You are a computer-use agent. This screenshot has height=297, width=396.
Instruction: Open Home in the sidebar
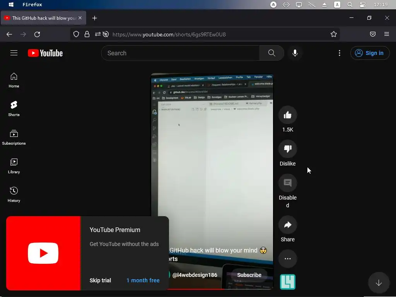14,80
